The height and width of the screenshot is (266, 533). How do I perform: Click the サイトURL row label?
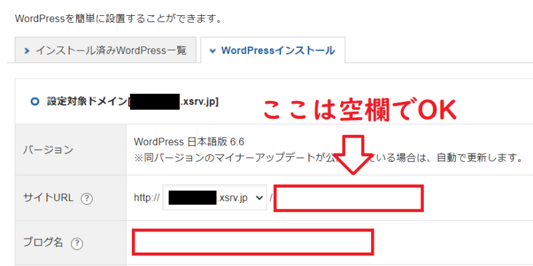tap(48, 198)
